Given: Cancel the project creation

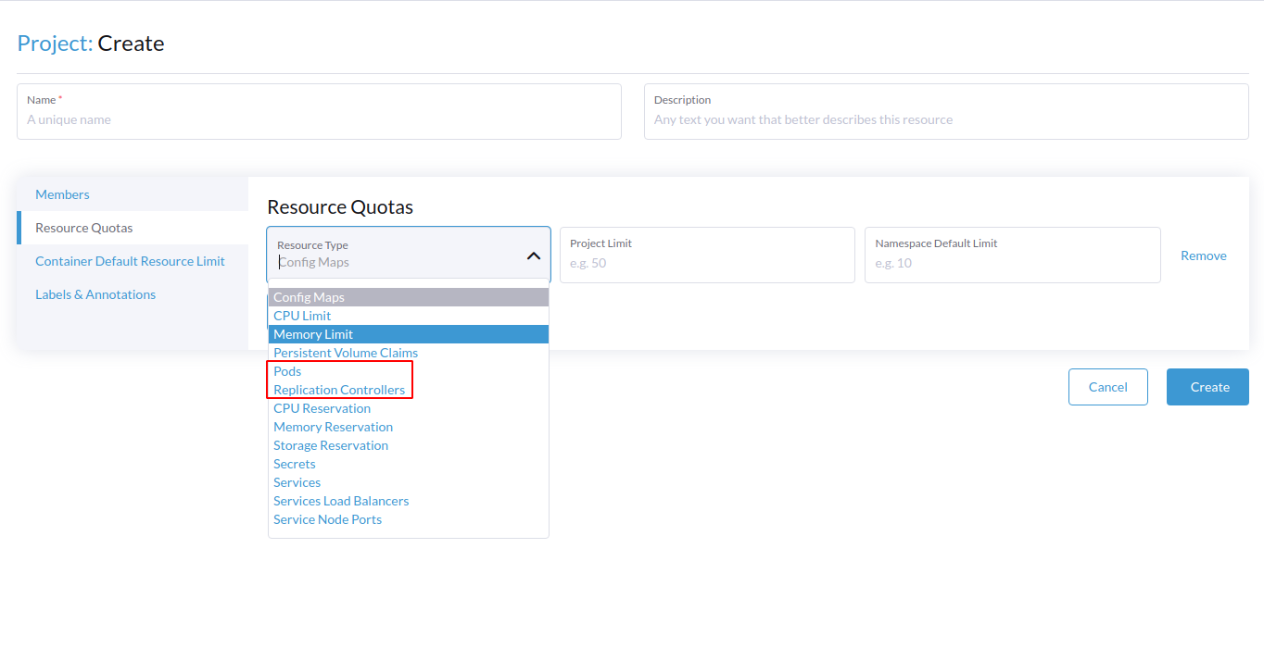Looking at the screenshot, I should point(1107,387).
